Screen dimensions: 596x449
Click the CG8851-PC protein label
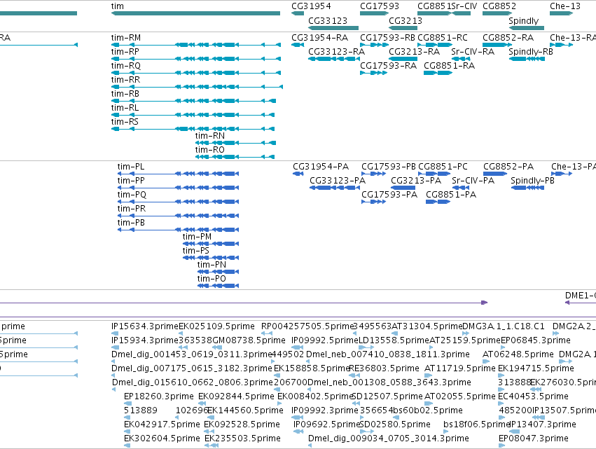(443, 167)
